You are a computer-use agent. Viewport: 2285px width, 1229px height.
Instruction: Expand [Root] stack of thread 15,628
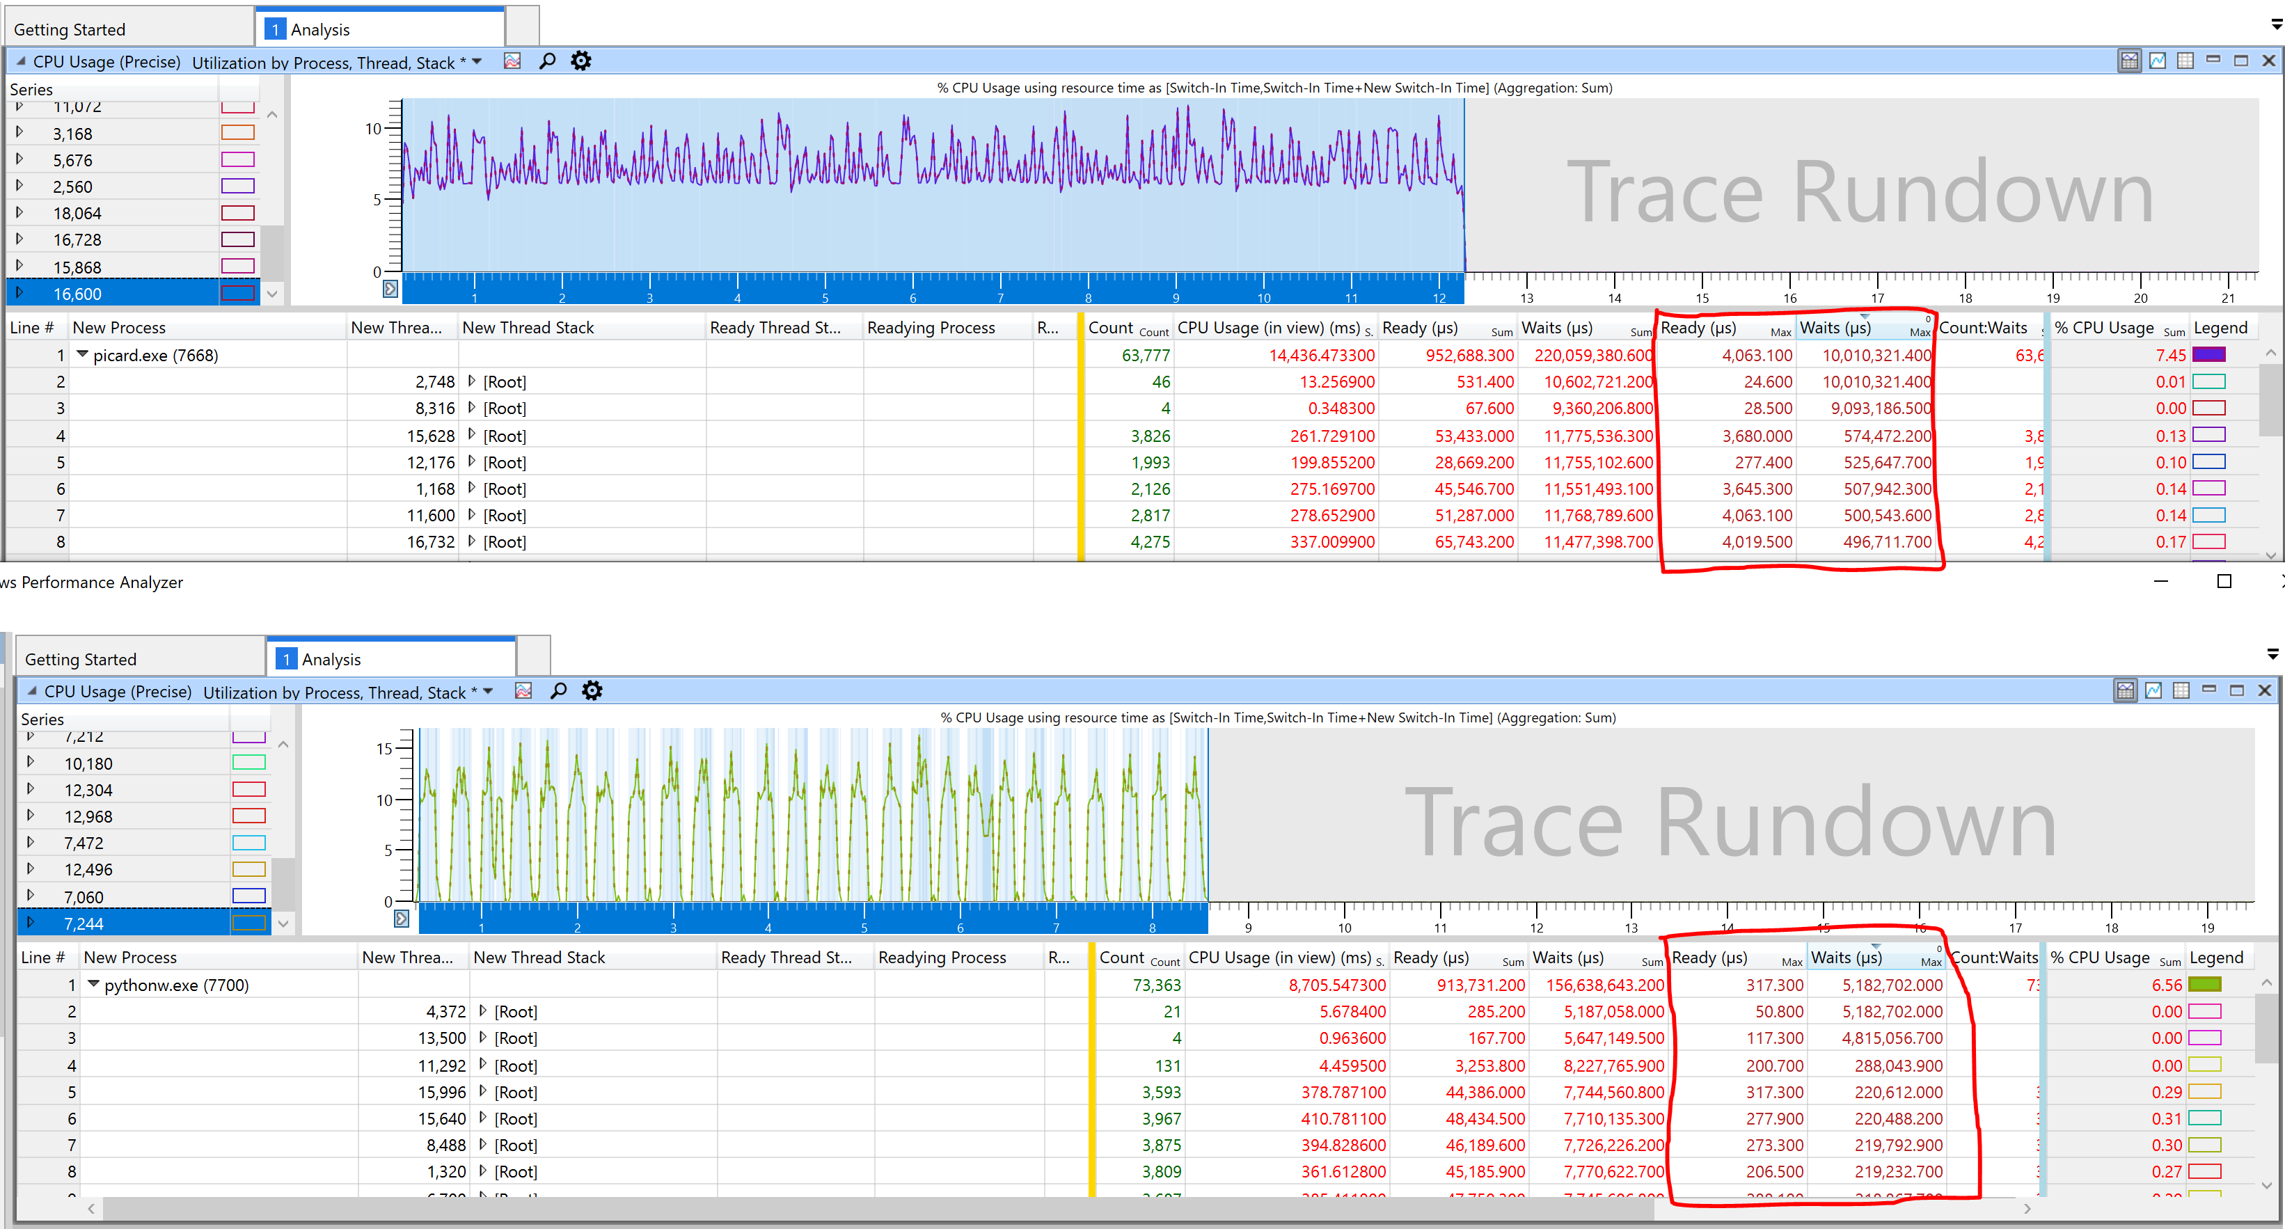click(x=472, y=436)
